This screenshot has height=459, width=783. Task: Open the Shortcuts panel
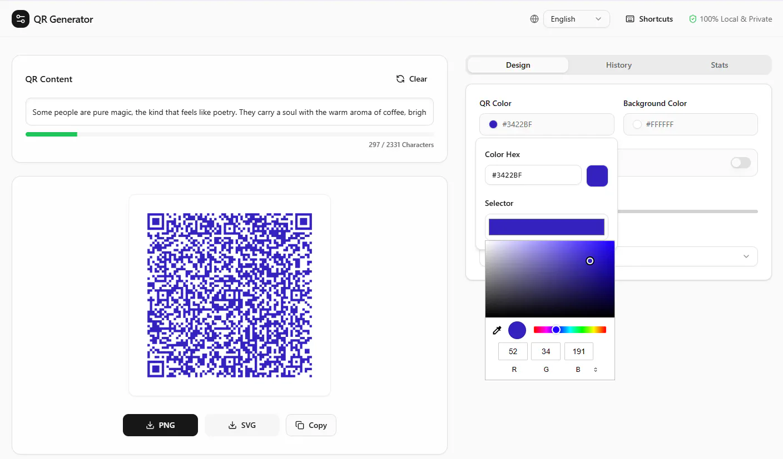point(649,19)
